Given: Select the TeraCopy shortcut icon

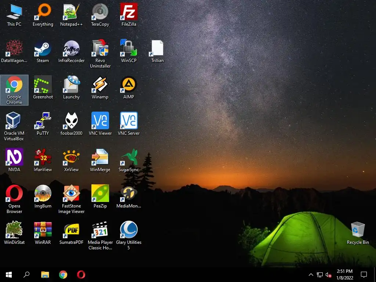Looking at the screenshot, I should 100,15.
